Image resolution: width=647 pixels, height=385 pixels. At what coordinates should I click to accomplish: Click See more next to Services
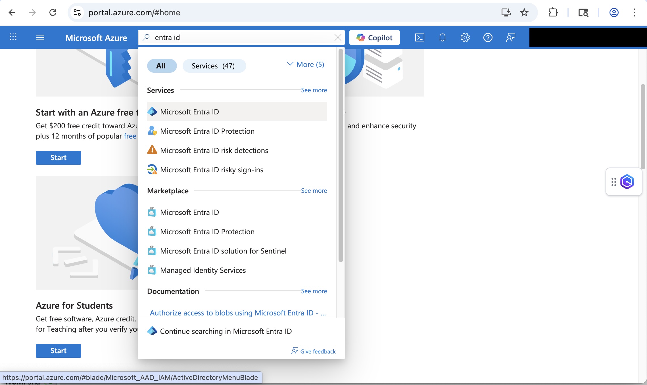(314, 90)
